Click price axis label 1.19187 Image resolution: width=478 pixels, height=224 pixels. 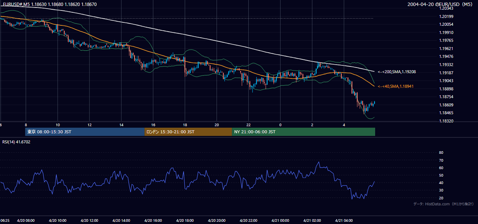(x=446, y=73)
